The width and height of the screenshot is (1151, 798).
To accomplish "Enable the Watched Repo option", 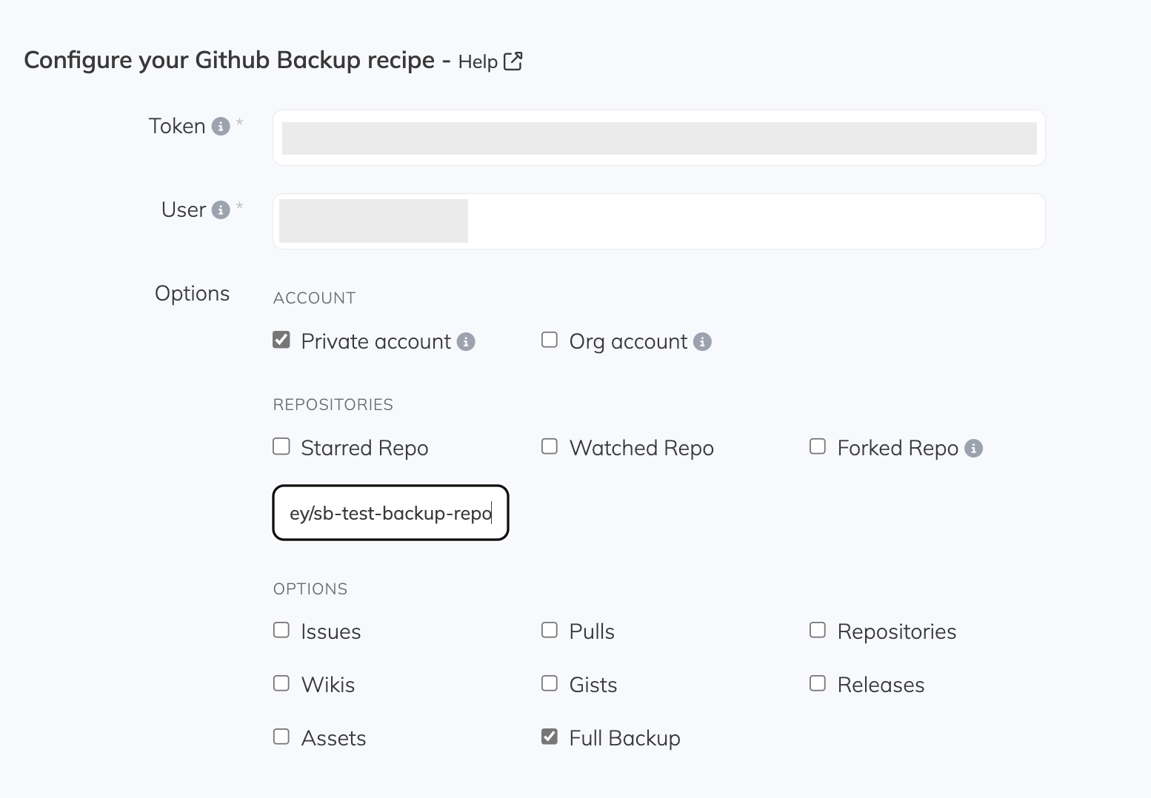I will point(550,447).
